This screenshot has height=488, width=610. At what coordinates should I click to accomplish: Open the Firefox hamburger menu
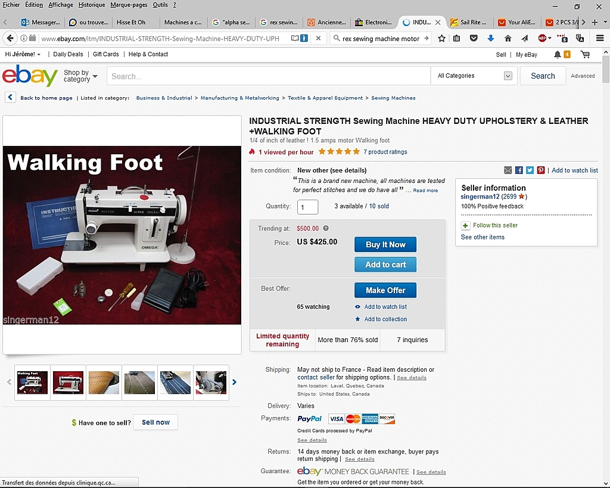coord(600,38)
